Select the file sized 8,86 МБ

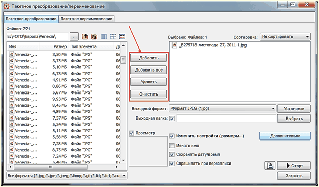[64, 86]
